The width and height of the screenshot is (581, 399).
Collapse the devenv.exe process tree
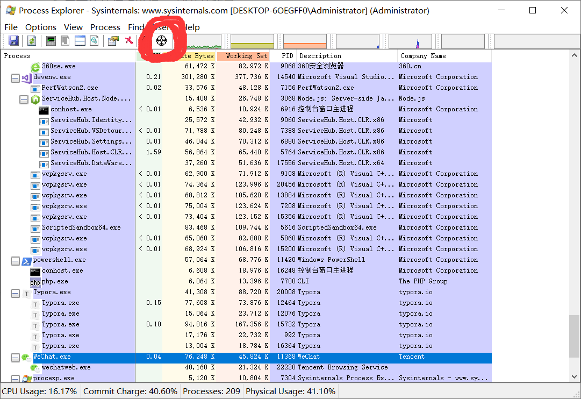[x=15, y=78]
